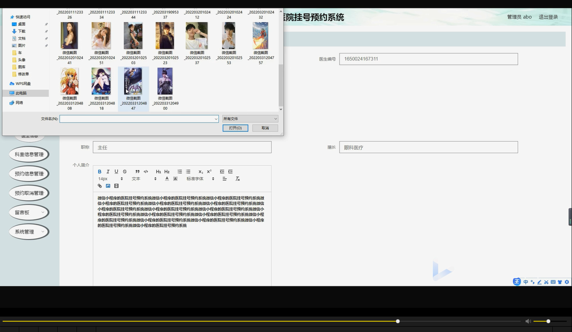This screenshot has width=572, height=332.
Task: Open the text alignment options
Action: pos(224,179)
